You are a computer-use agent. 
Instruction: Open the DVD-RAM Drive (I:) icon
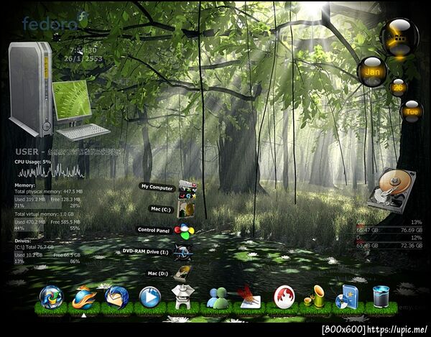[x=183, y=252]
